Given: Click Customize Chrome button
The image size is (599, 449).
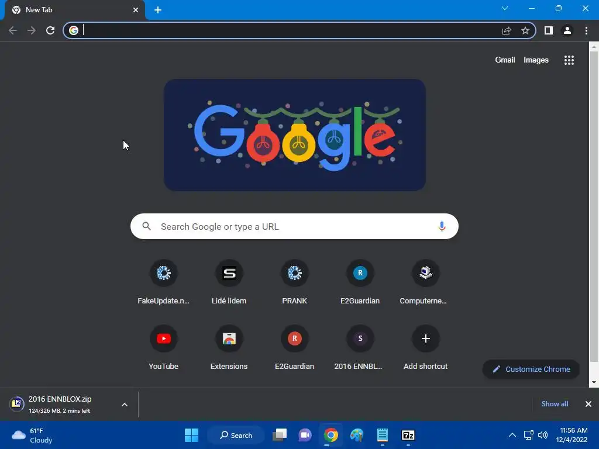Looking at the screenshot, I should coord(531,369).
